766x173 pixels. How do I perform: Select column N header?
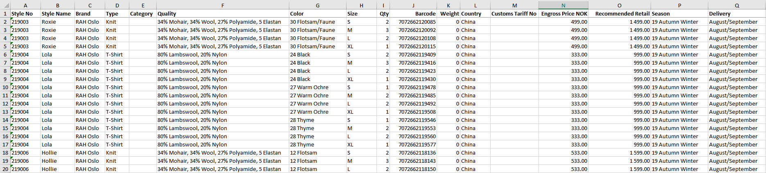point(563,5)
